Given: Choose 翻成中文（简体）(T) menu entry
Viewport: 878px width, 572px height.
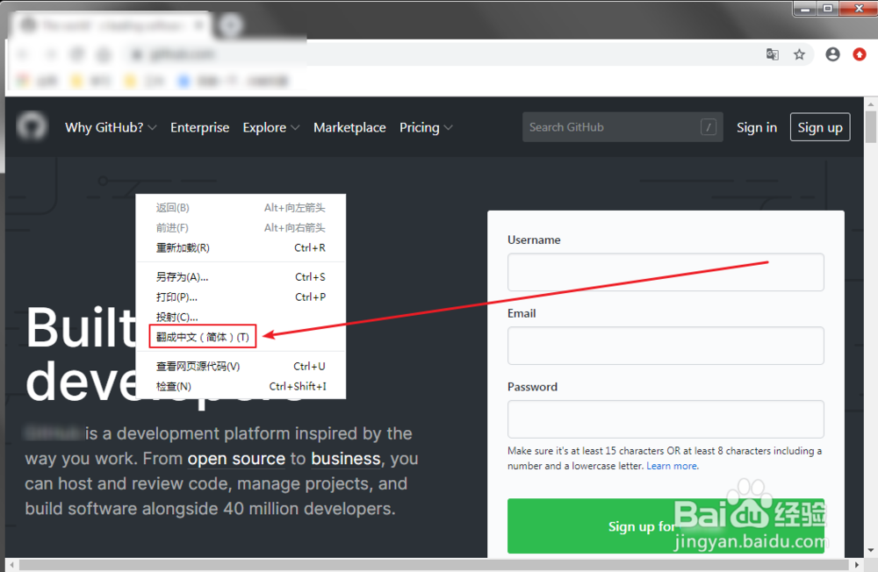Looking at the screenshot, I should click(241, 337).
